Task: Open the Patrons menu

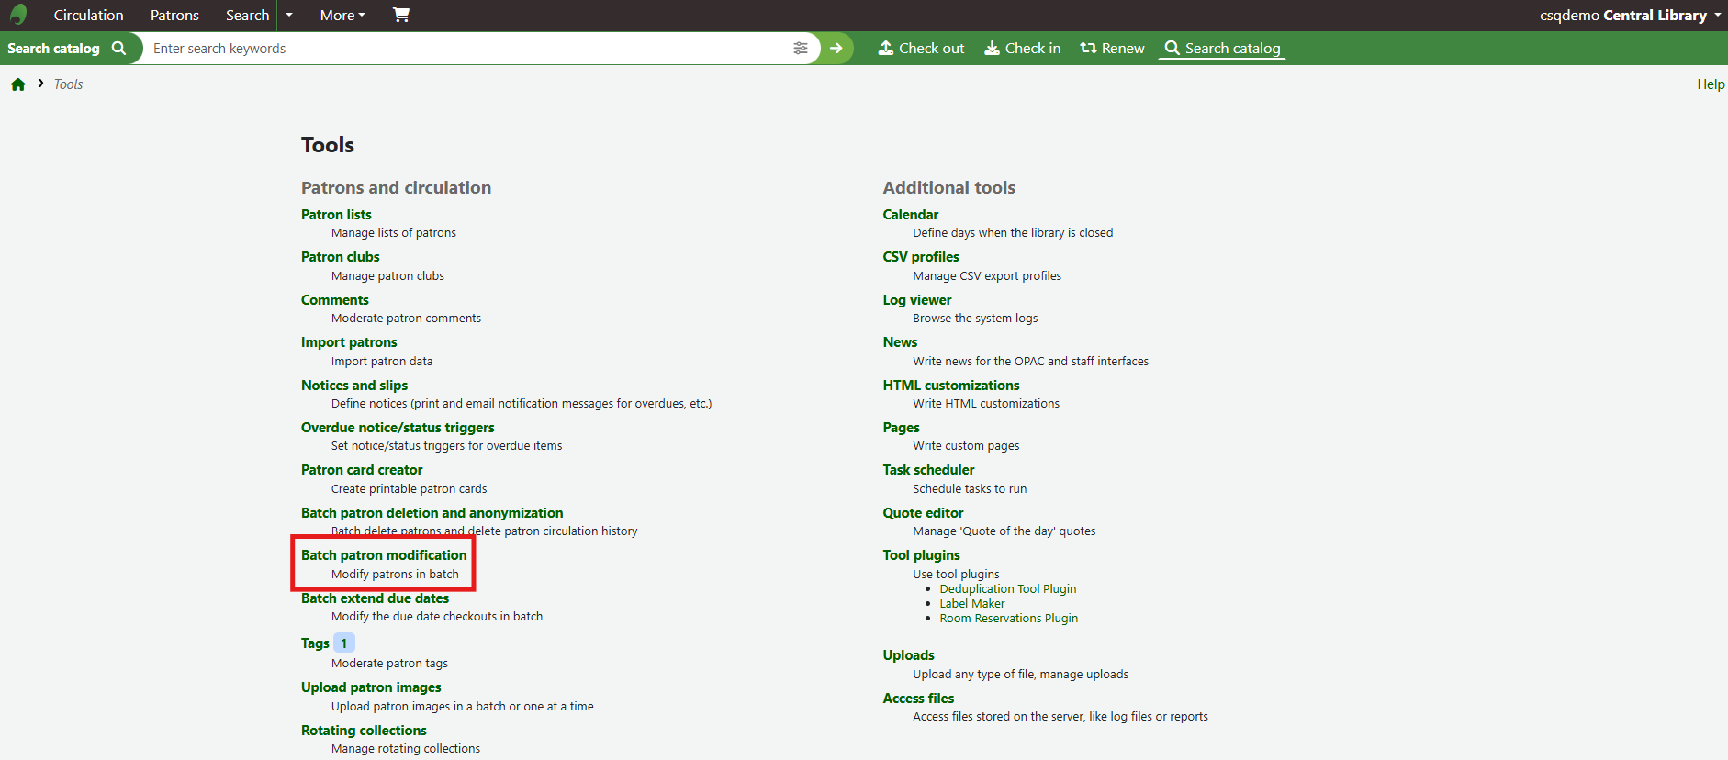Action: [x=174, y=15]
